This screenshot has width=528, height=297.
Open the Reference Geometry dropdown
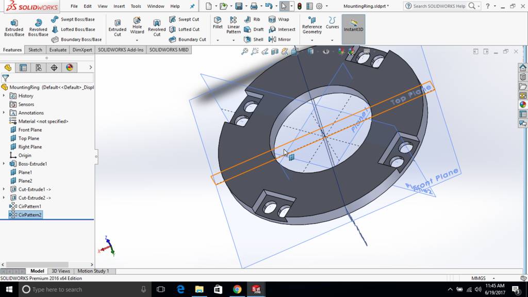click(312, 40)
